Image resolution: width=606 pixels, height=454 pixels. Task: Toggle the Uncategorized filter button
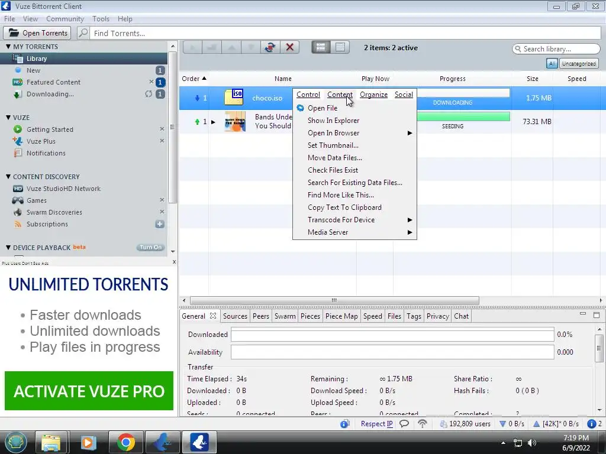coord(579,64)
